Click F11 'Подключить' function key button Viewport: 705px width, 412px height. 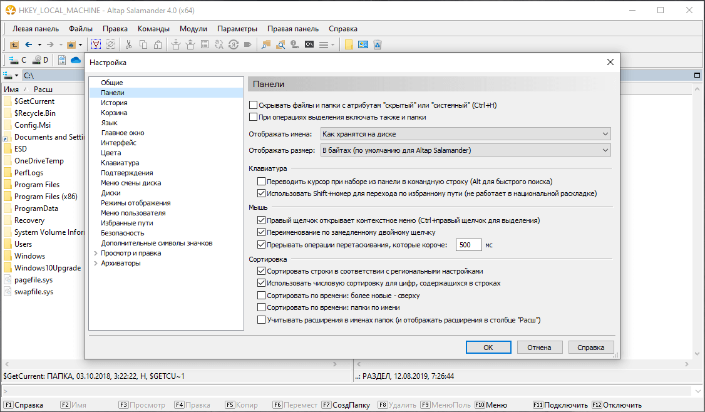(560, 405)
